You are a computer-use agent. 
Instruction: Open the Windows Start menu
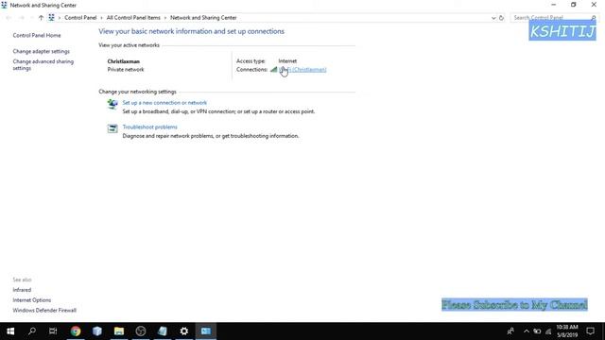10,331
